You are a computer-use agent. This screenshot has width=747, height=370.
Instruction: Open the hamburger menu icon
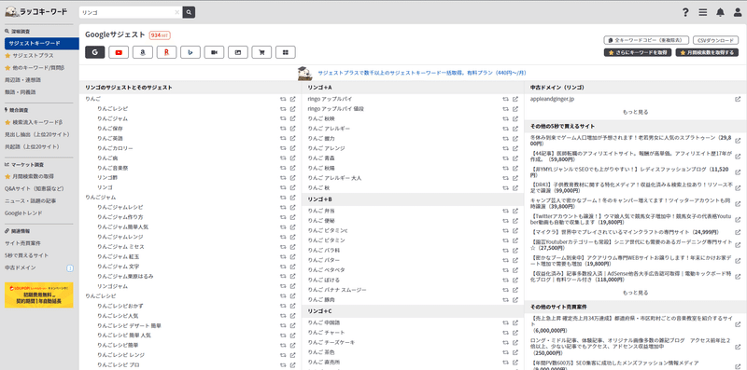703,13
